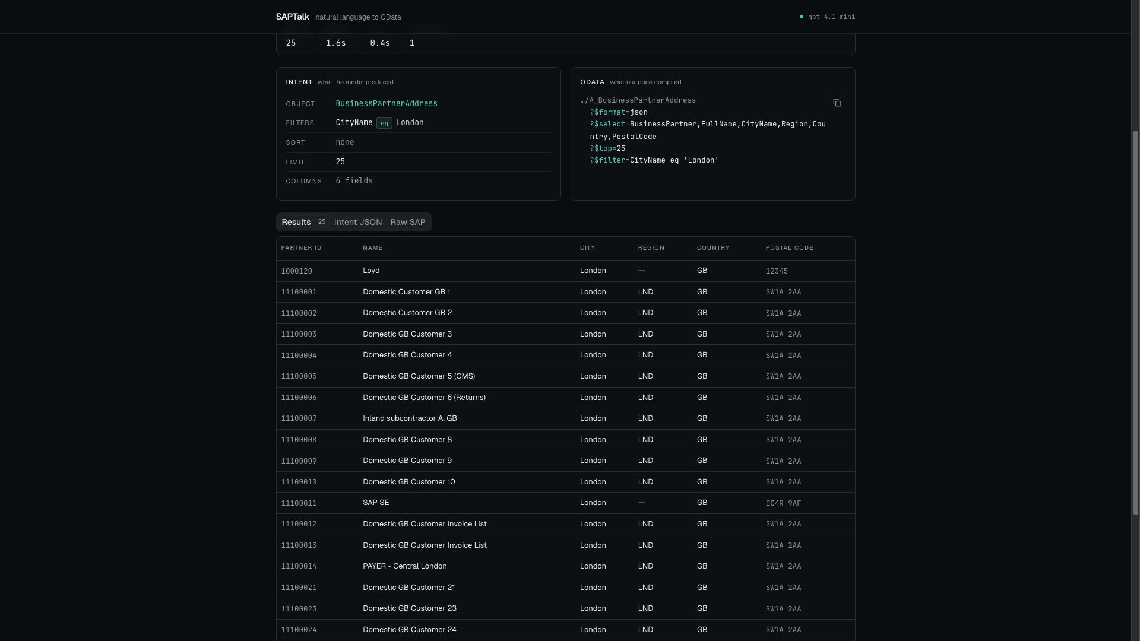Click Domestic GB Customer 6 (Returns)
Screen dimensions: 1140x641
click(x=424, y=398)
